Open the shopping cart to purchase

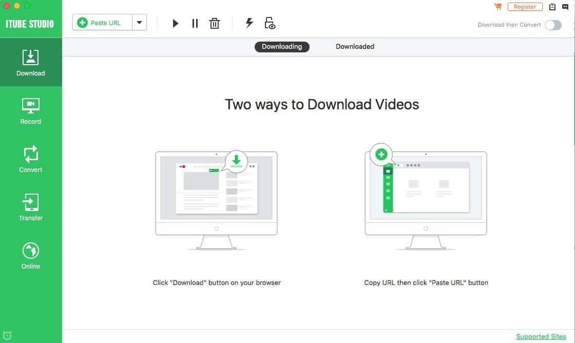(497, 7)
